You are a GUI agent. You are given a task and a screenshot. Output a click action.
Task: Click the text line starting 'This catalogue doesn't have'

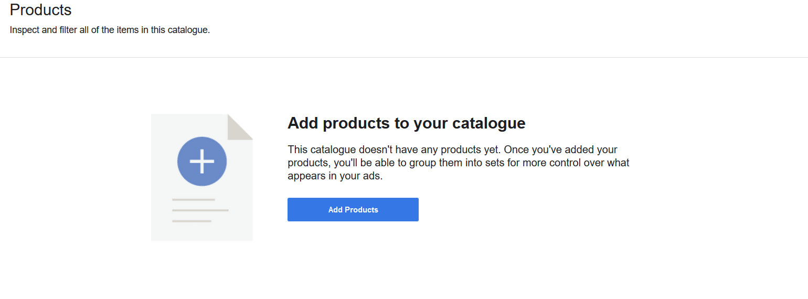452,149
